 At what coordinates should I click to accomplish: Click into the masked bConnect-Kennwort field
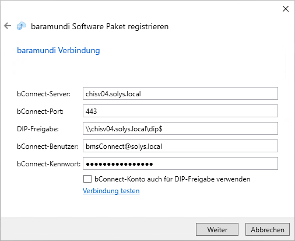(180, 163)
